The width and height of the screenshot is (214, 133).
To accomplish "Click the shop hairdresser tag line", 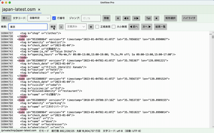I will tap(43, 124).
